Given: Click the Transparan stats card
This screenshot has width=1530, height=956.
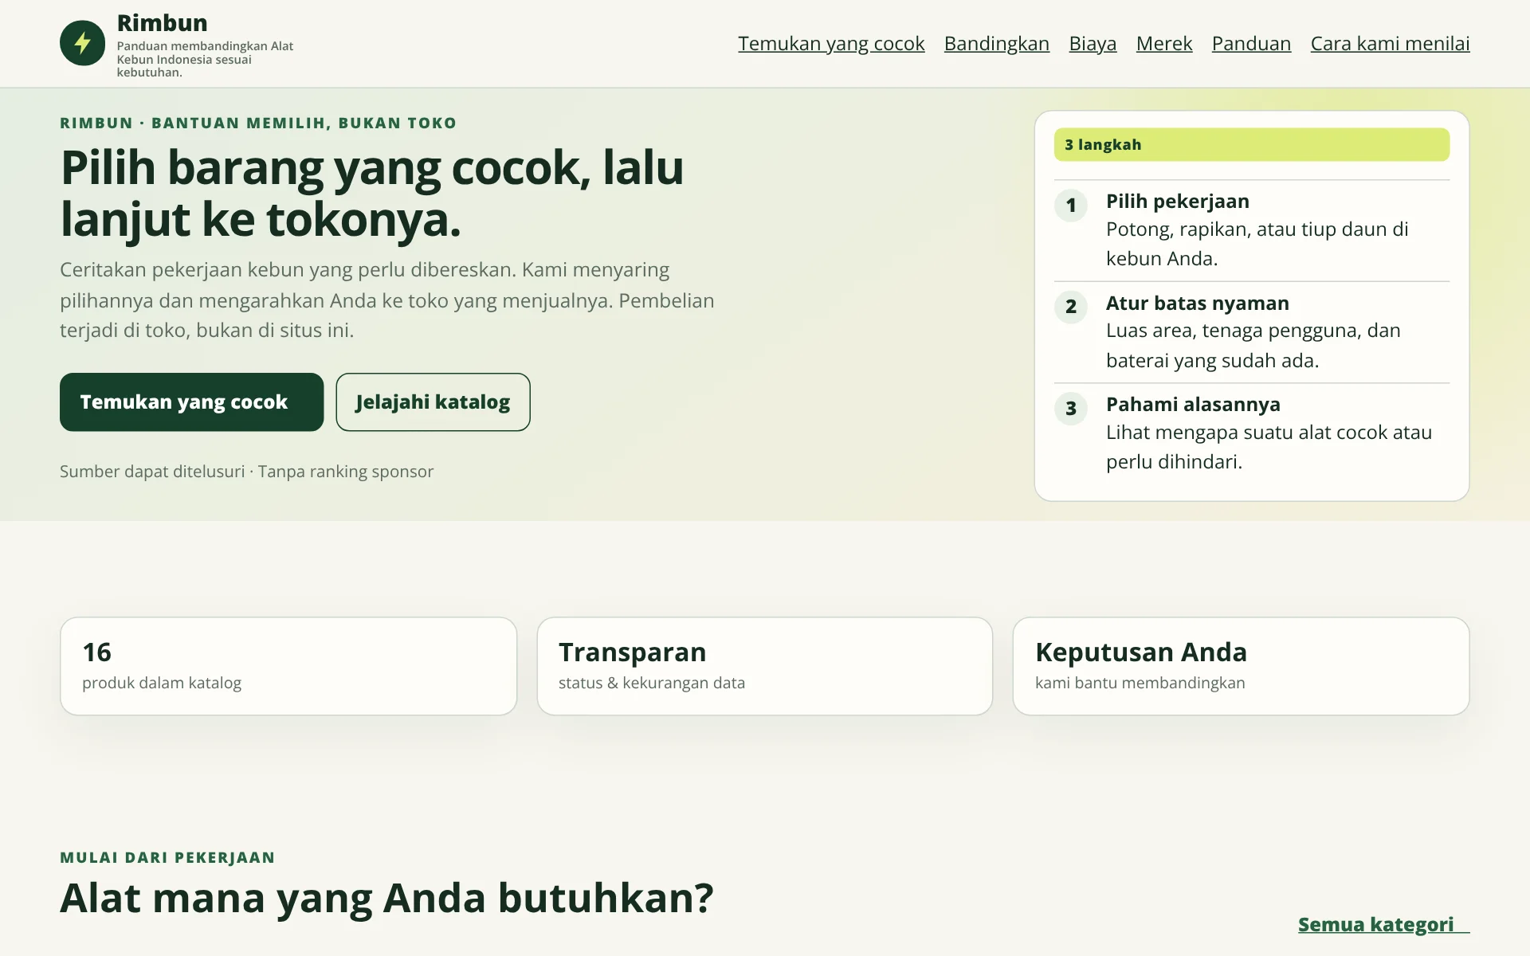Looking at the screenshot, I should [x=765, y=666].
